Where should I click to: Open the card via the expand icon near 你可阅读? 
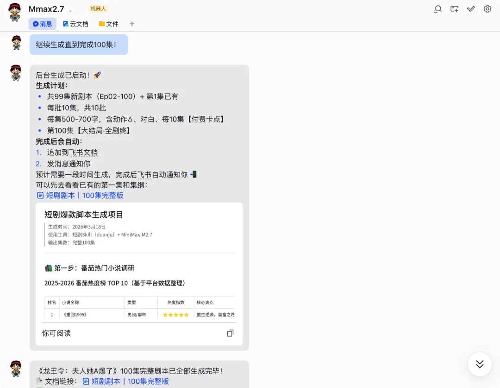(x=230, y=333)
